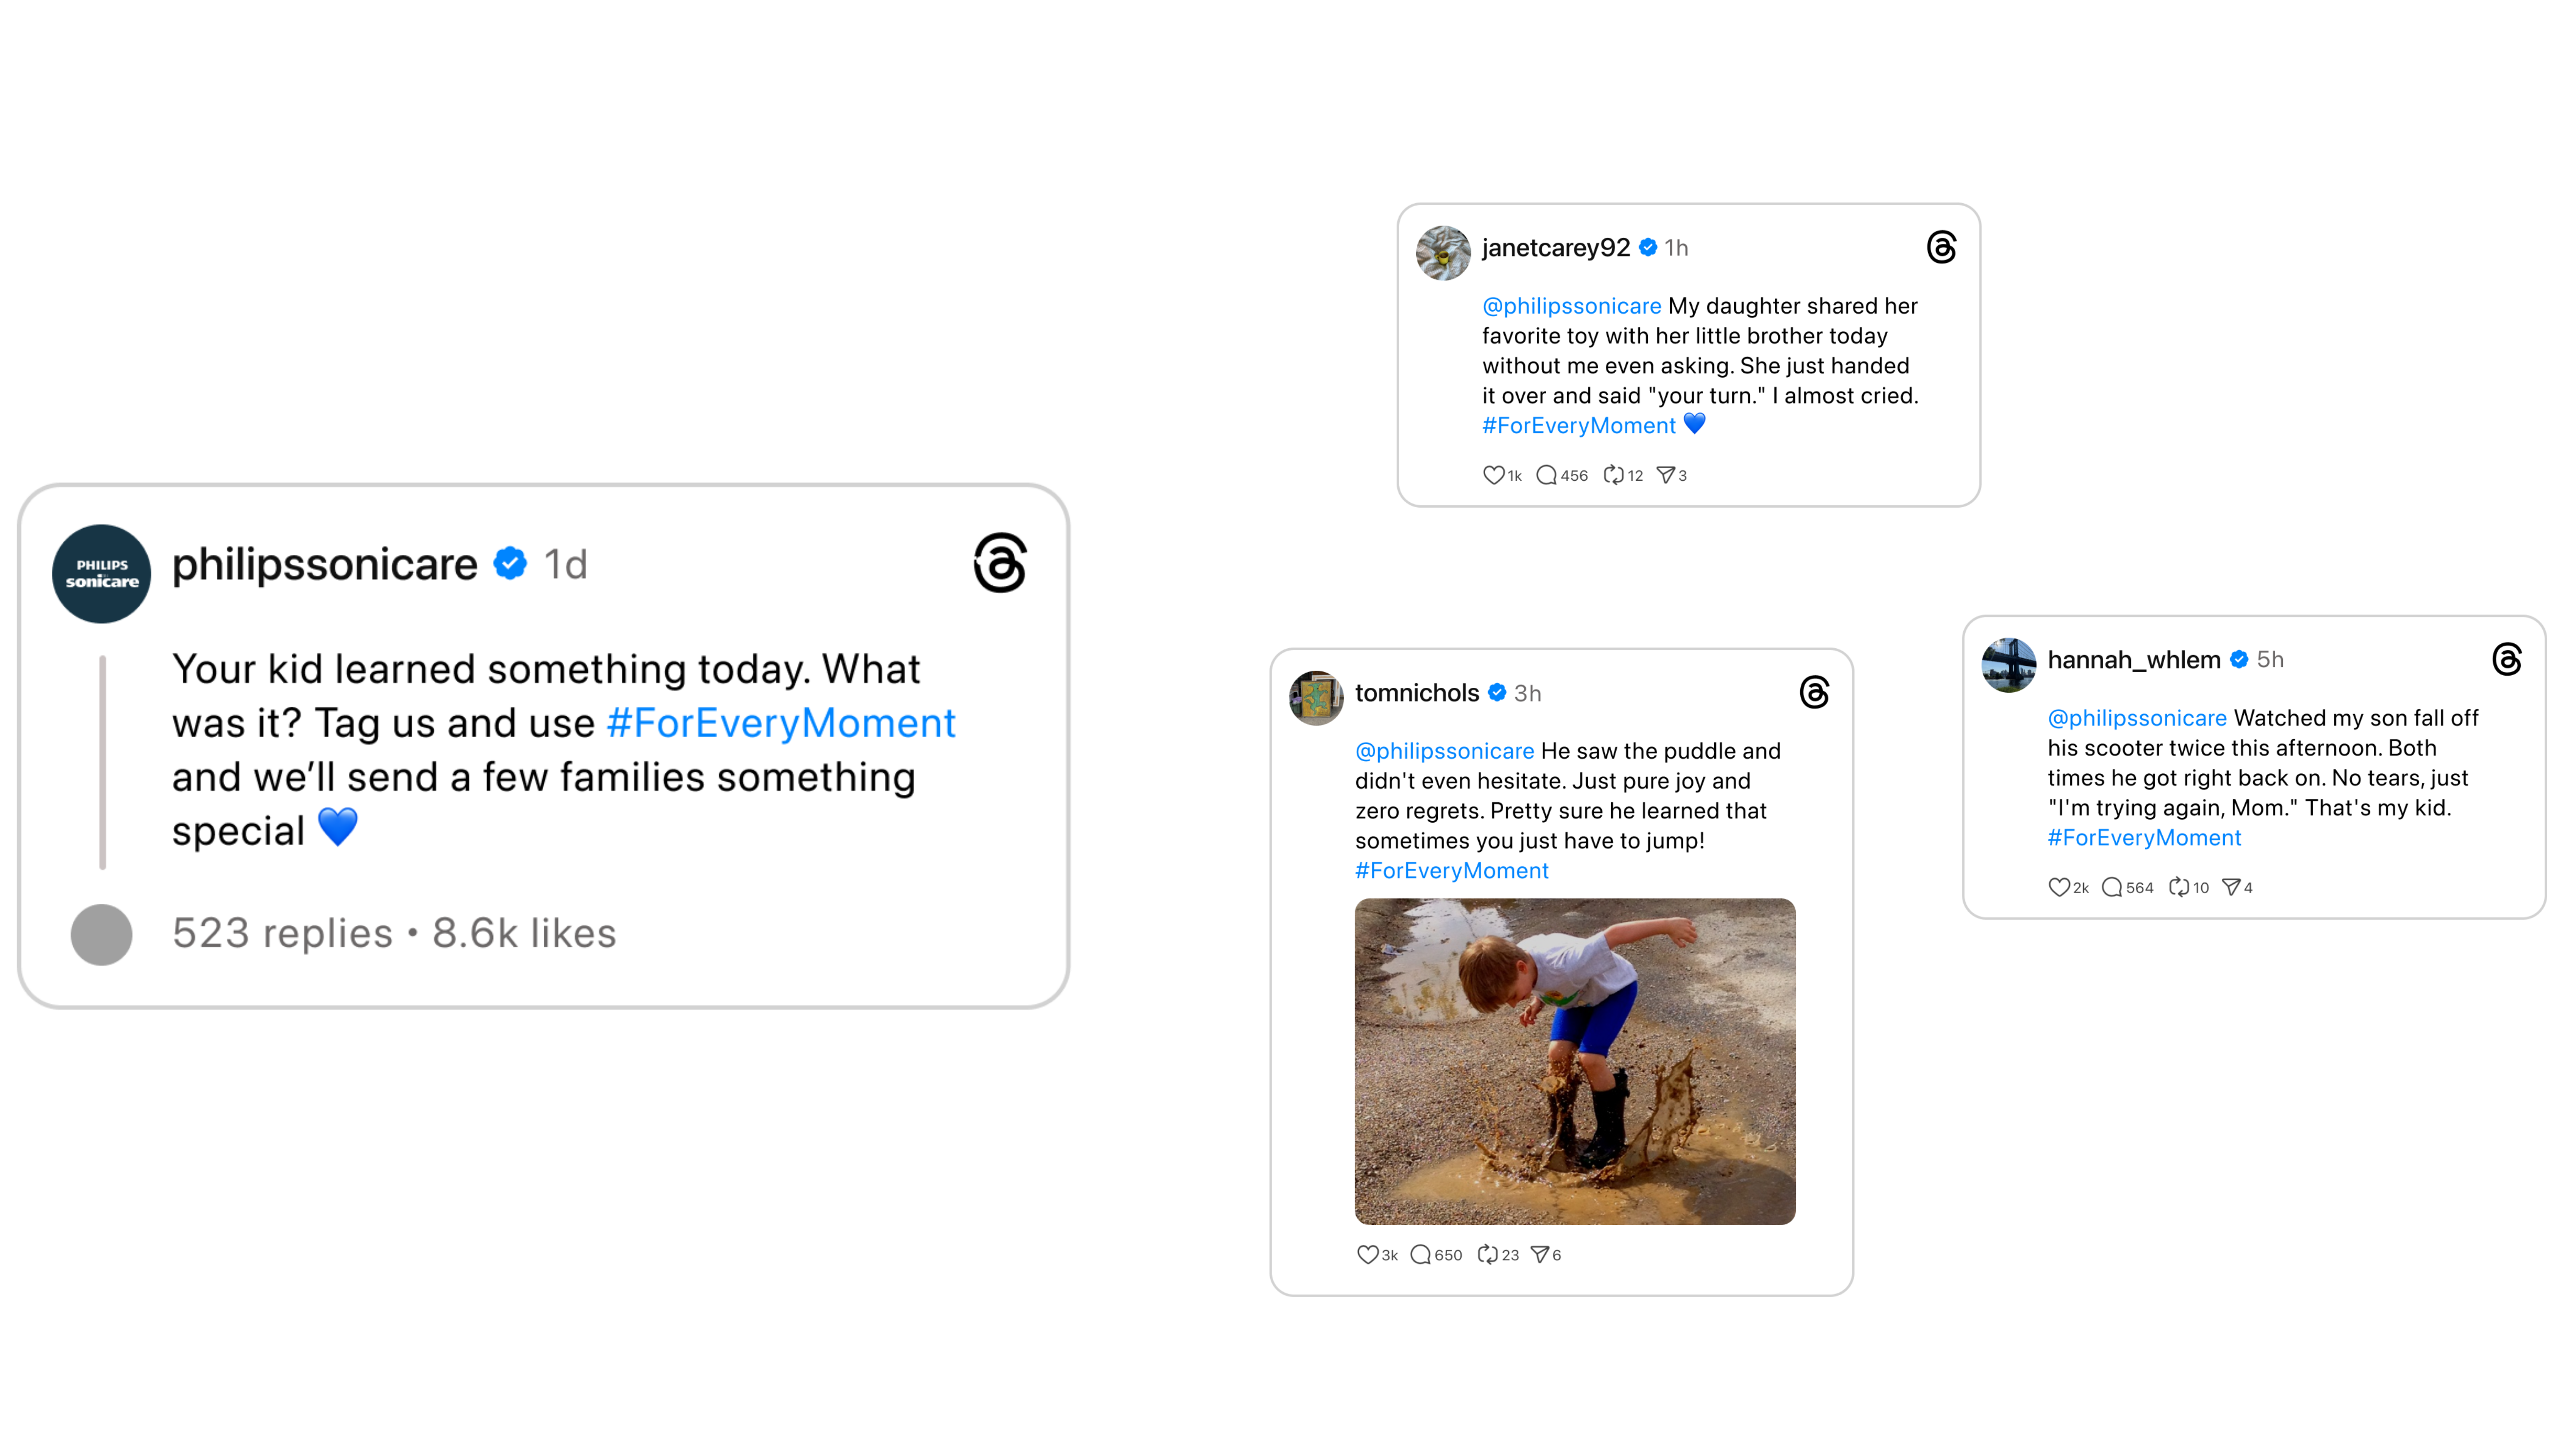Click janetcarey92 profile avatar
The image size is (2576, 1449).
[x=1443, y=253]
